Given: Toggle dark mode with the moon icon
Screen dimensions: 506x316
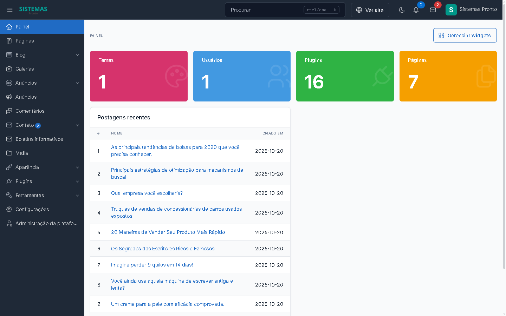Looking at the screenshot, I should pos(402,10).
